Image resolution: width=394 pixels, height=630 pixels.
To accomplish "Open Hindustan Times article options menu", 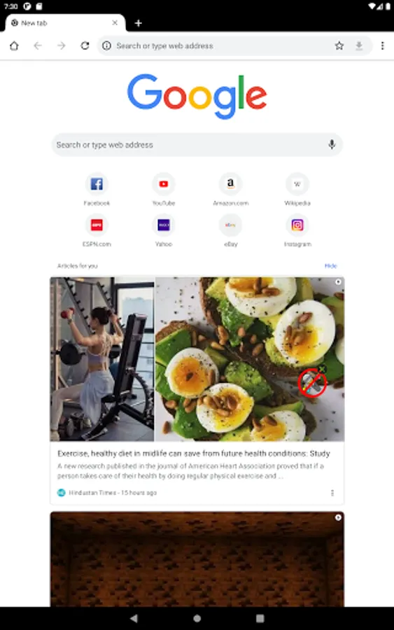I will 332,493.
